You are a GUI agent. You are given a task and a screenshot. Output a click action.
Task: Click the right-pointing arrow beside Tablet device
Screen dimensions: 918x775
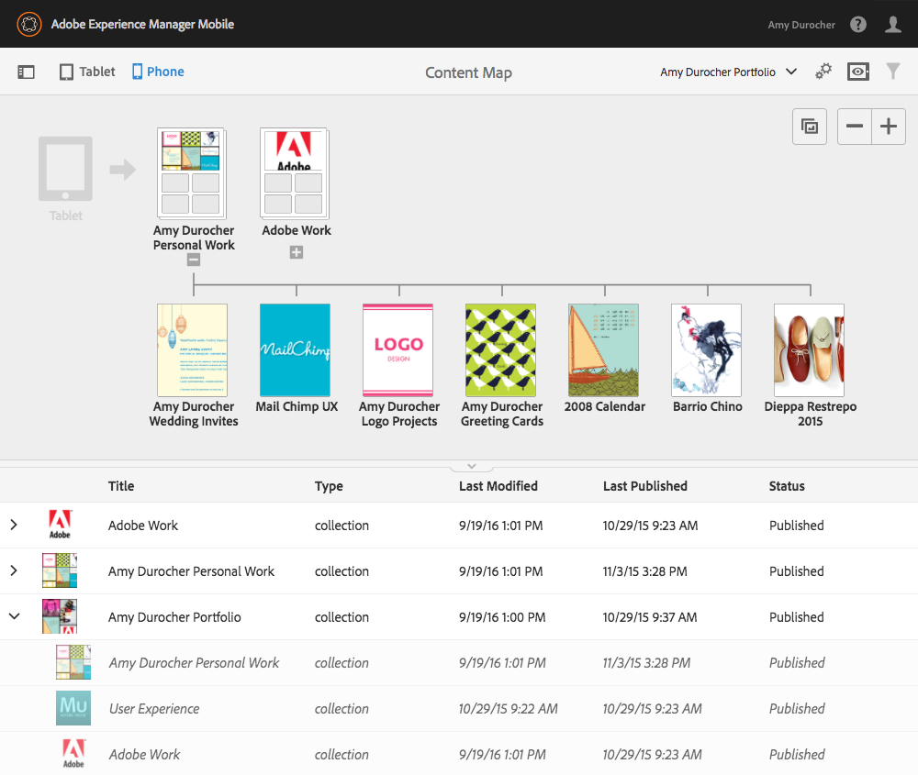pos(123,170)
